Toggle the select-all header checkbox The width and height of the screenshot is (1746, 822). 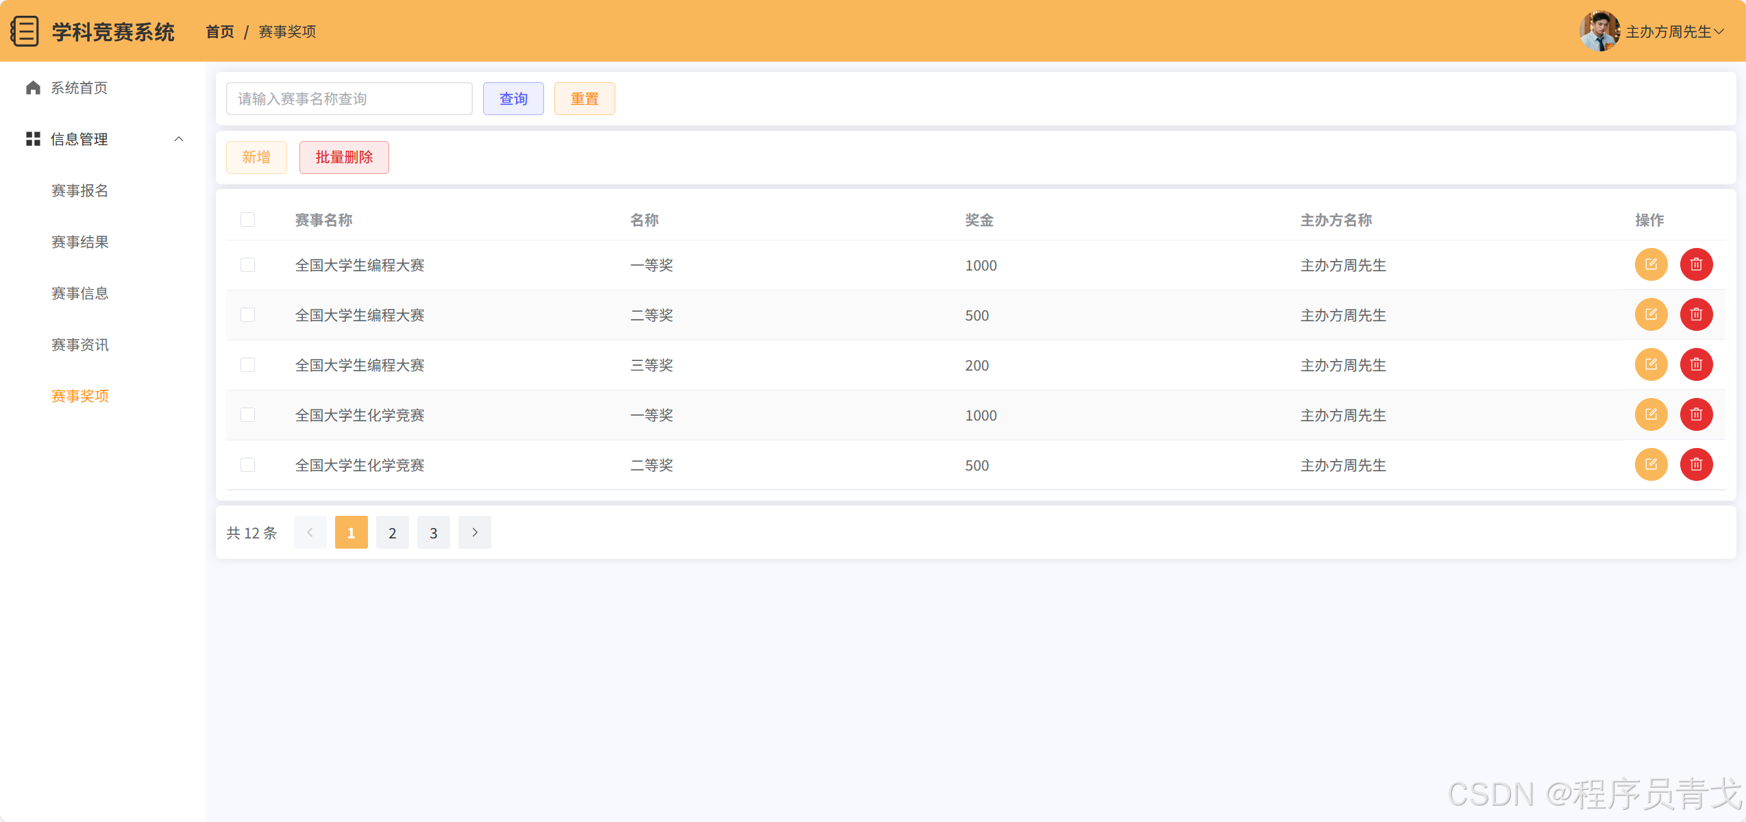(247, 219)
